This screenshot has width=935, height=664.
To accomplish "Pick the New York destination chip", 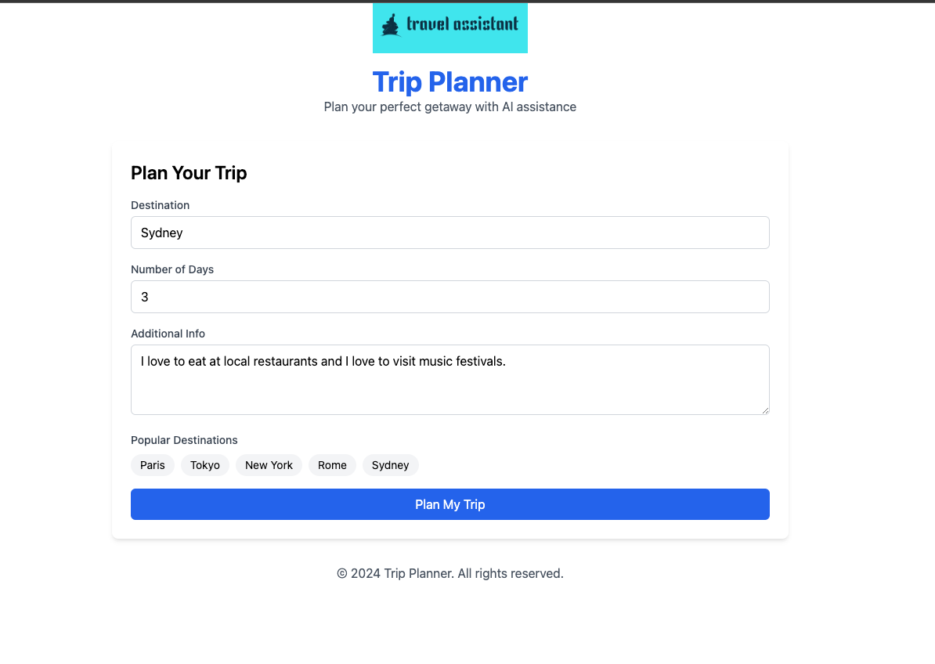I will (269, 465).
